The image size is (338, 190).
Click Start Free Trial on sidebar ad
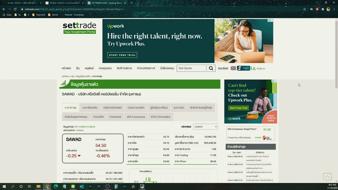coord(238,108)
